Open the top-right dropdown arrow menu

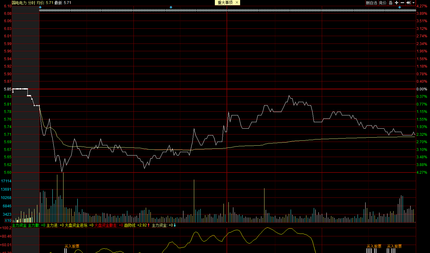pyautogui.click(x=413, y=3)
